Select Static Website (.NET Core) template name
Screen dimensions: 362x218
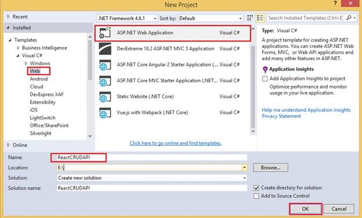coord(145,97)
